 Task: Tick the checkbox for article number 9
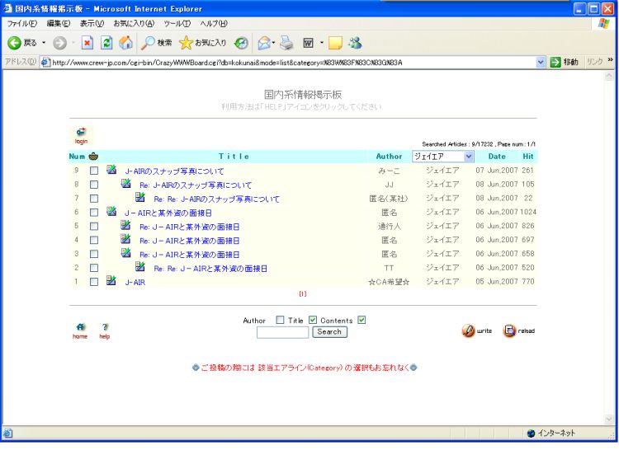click(94, 171)
